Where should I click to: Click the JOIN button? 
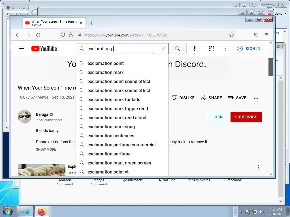[x=218, y=117]
